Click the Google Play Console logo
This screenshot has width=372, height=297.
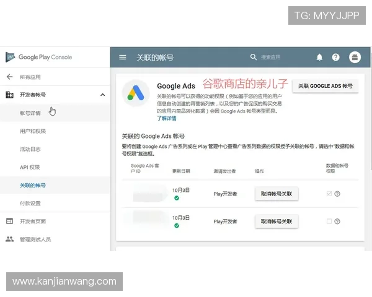click(38, 57)
